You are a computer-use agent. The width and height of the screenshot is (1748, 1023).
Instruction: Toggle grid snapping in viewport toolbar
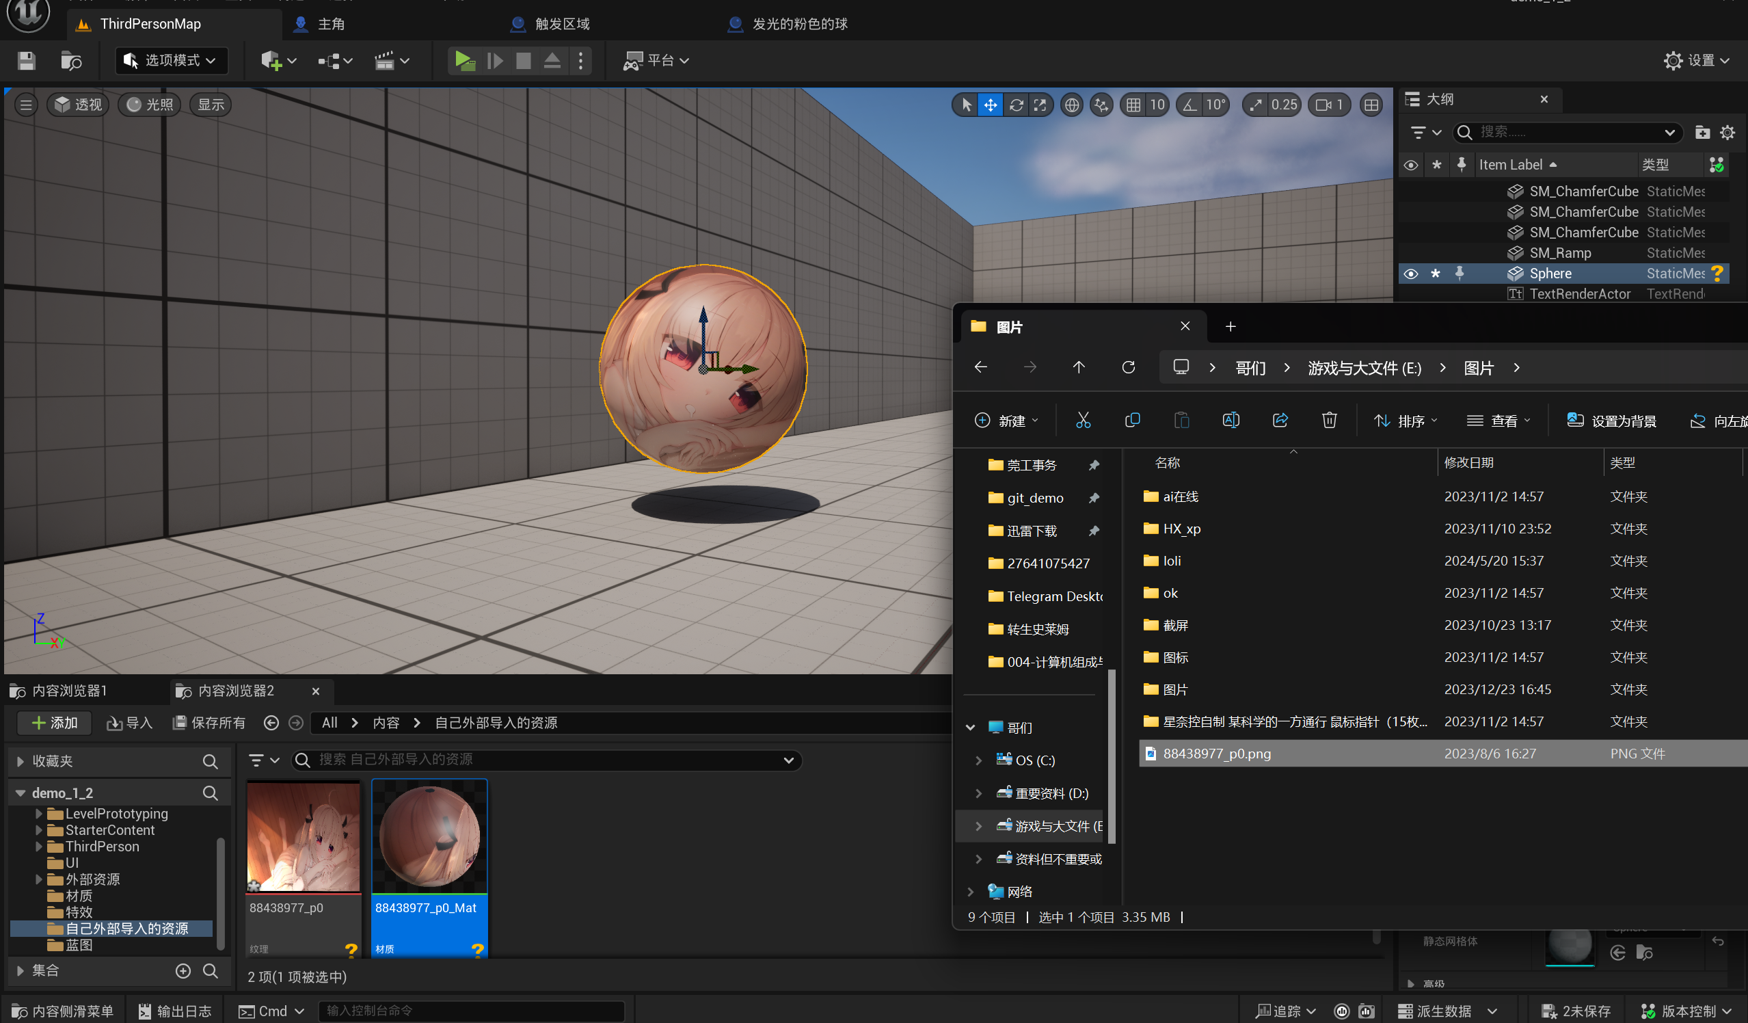(x=1133, y=105)
